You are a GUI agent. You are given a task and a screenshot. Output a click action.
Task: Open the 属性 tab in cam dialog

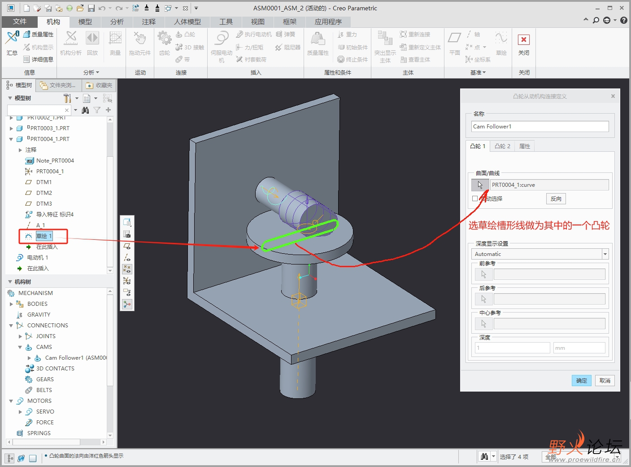[525, 146]
